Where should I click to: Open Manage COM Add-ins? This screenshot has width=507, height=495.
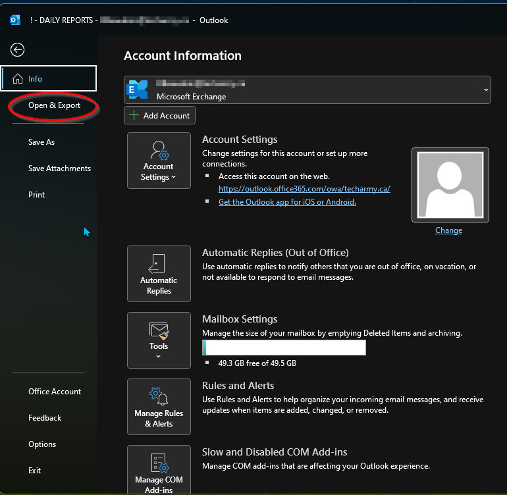tap(159, 470)
